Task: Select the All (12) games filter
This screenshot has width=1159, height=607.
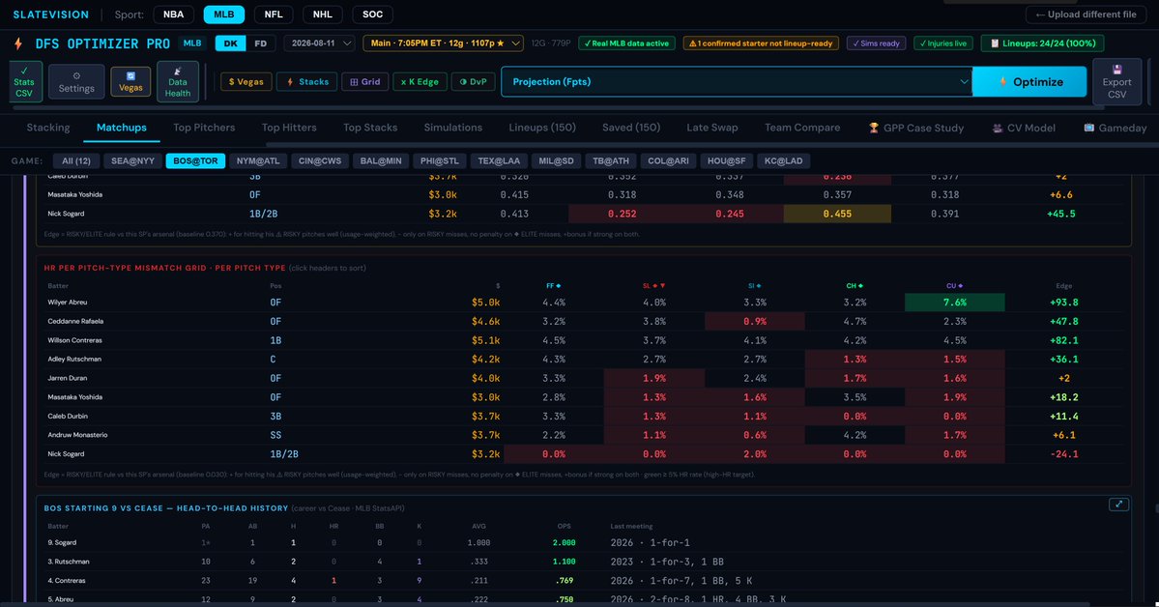Action: (x=76, y=160)
